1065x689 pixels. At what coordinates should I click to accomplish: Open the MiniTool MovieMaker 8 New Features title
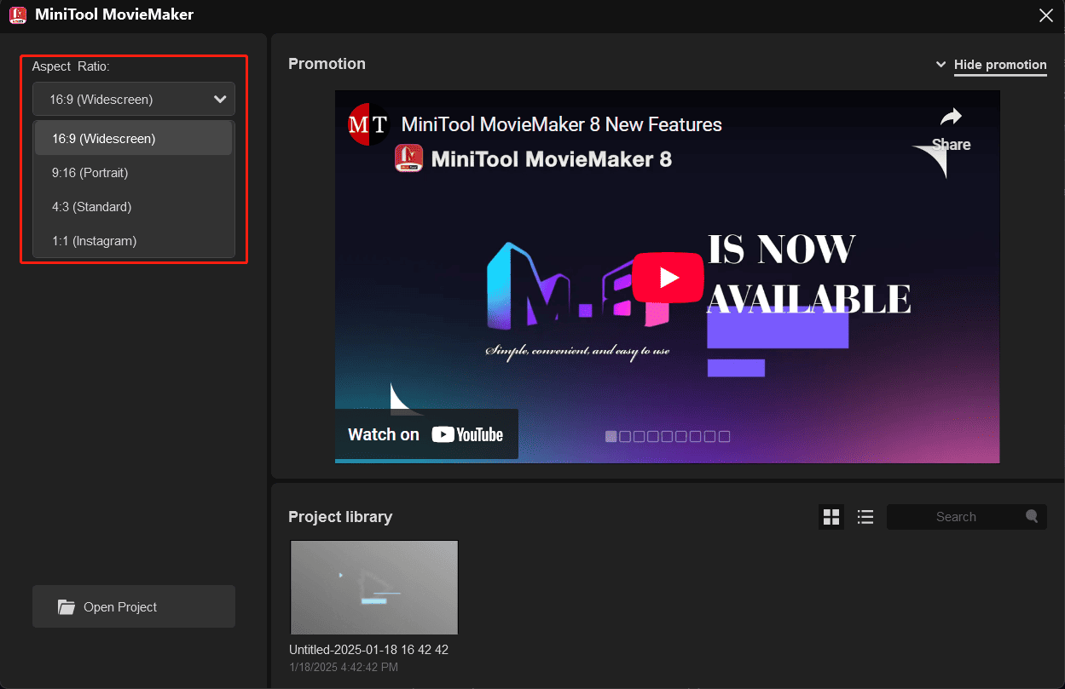click(x=561, y=124)
